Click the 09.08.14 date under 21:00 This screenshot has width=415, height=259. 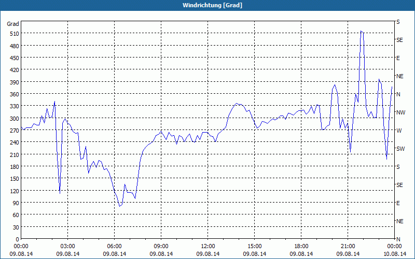[348, 254]
